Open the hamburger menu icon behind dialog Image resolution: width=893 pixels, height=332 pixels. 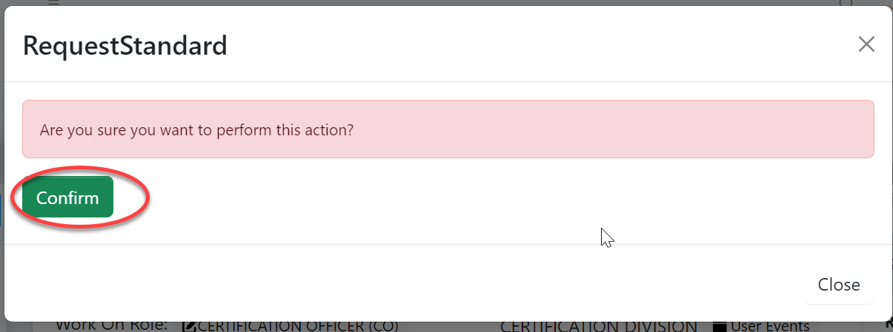click(53, 2)
